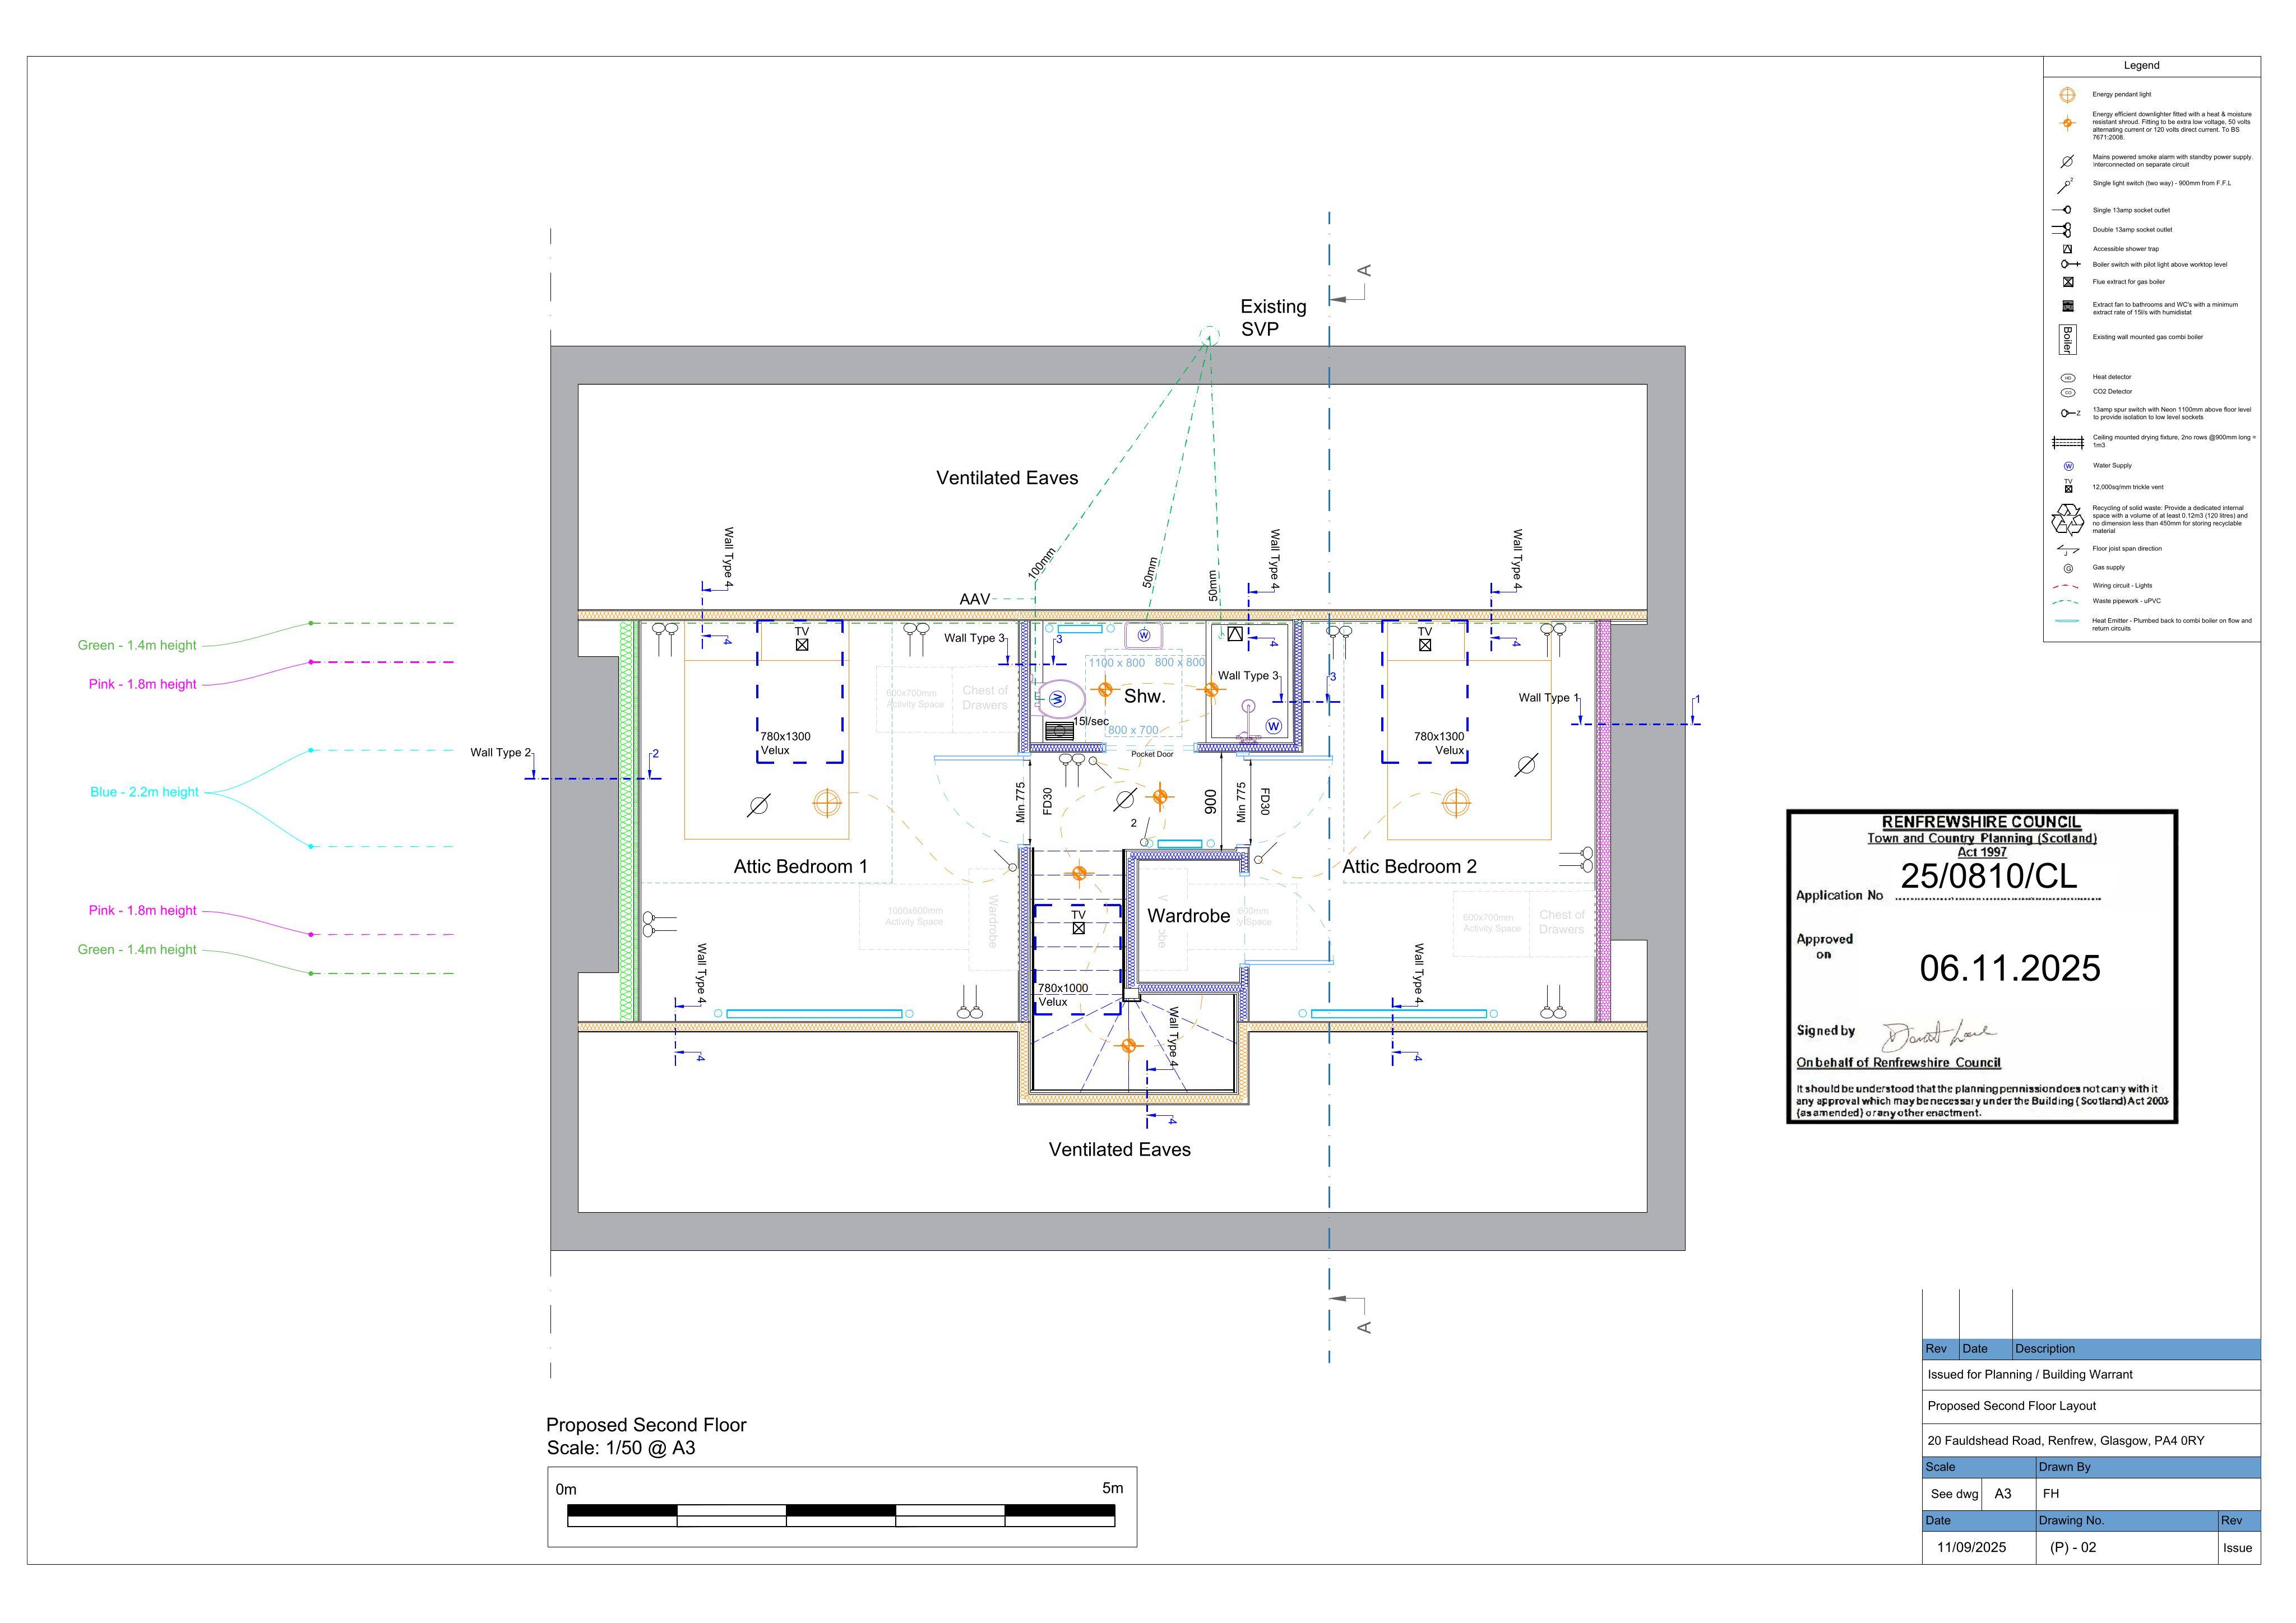Click the recycling symbol in the Legend
Image resolution: width=2296 pixels, height=1623 pixels.
(x=2067, y=520)
